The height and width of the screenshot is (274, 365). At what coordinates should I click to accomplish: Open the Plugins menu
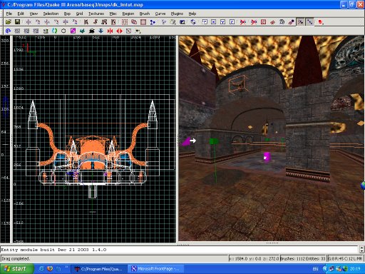click(x=177, y=14)
